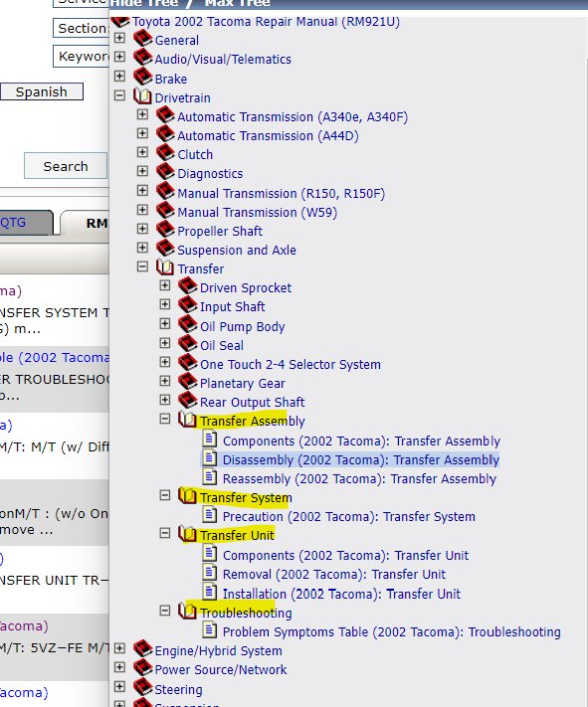Viewport: 588px width, 707px height.
Task: Click the Section input field
Action: (82, 28)
